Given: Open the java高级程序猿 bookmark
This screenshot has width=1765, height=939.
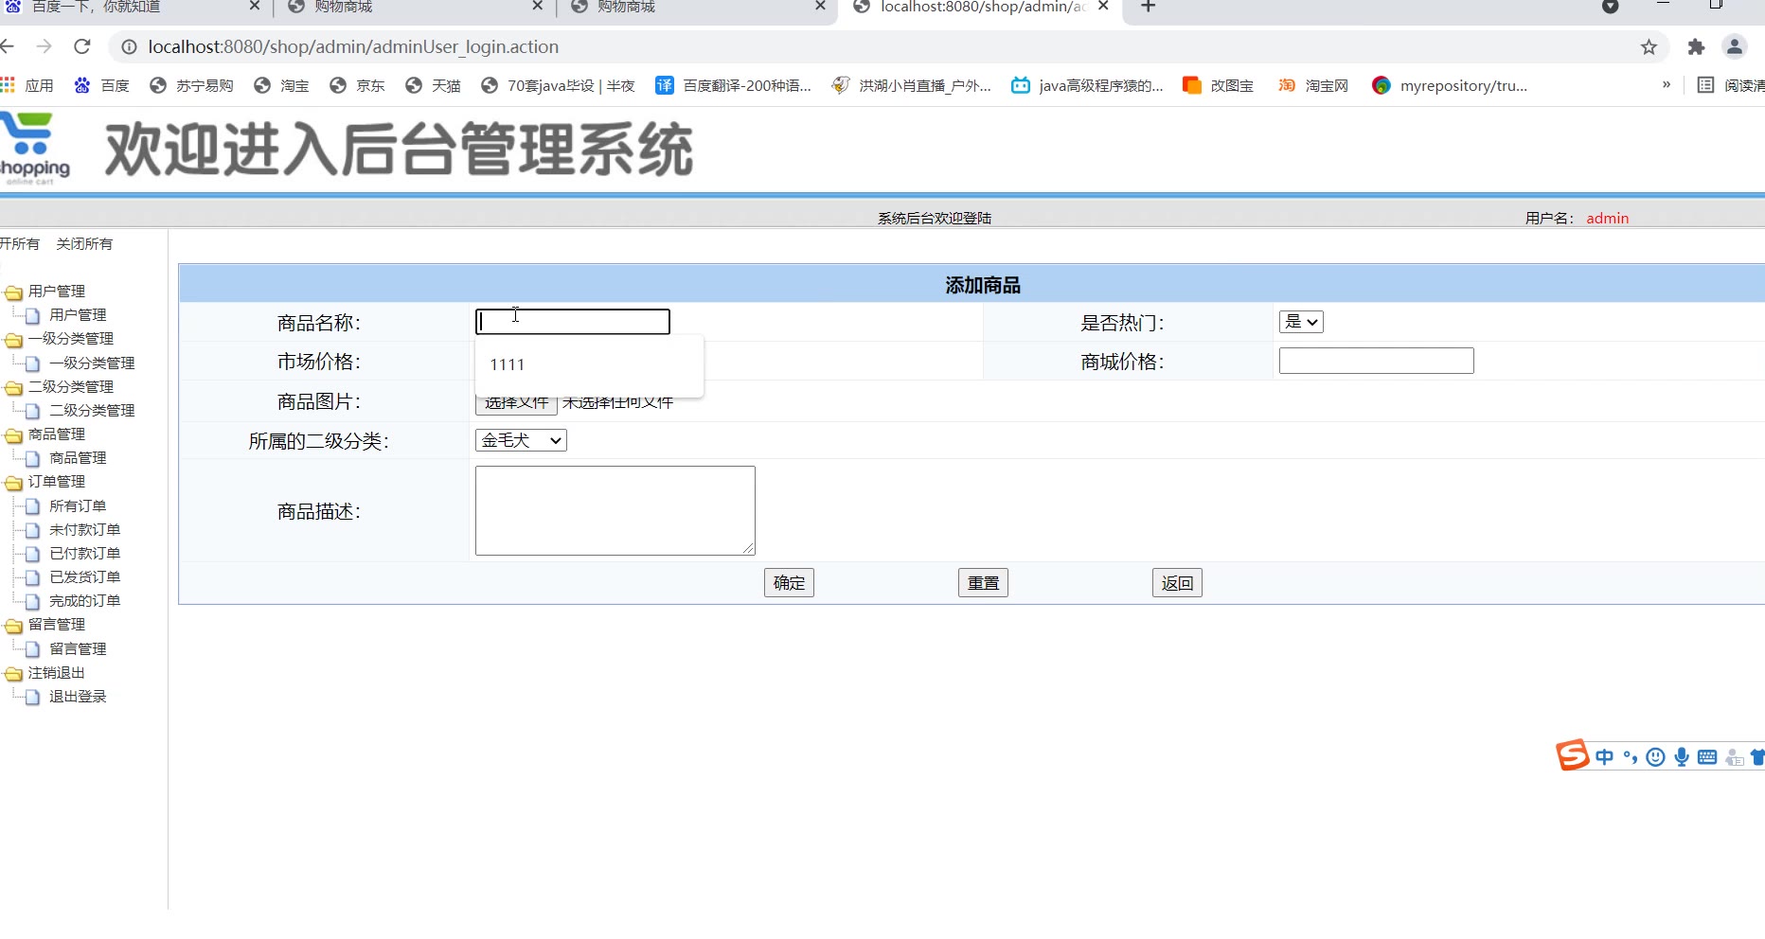Looking at the screenshot, I should [x=1087, y=85].
